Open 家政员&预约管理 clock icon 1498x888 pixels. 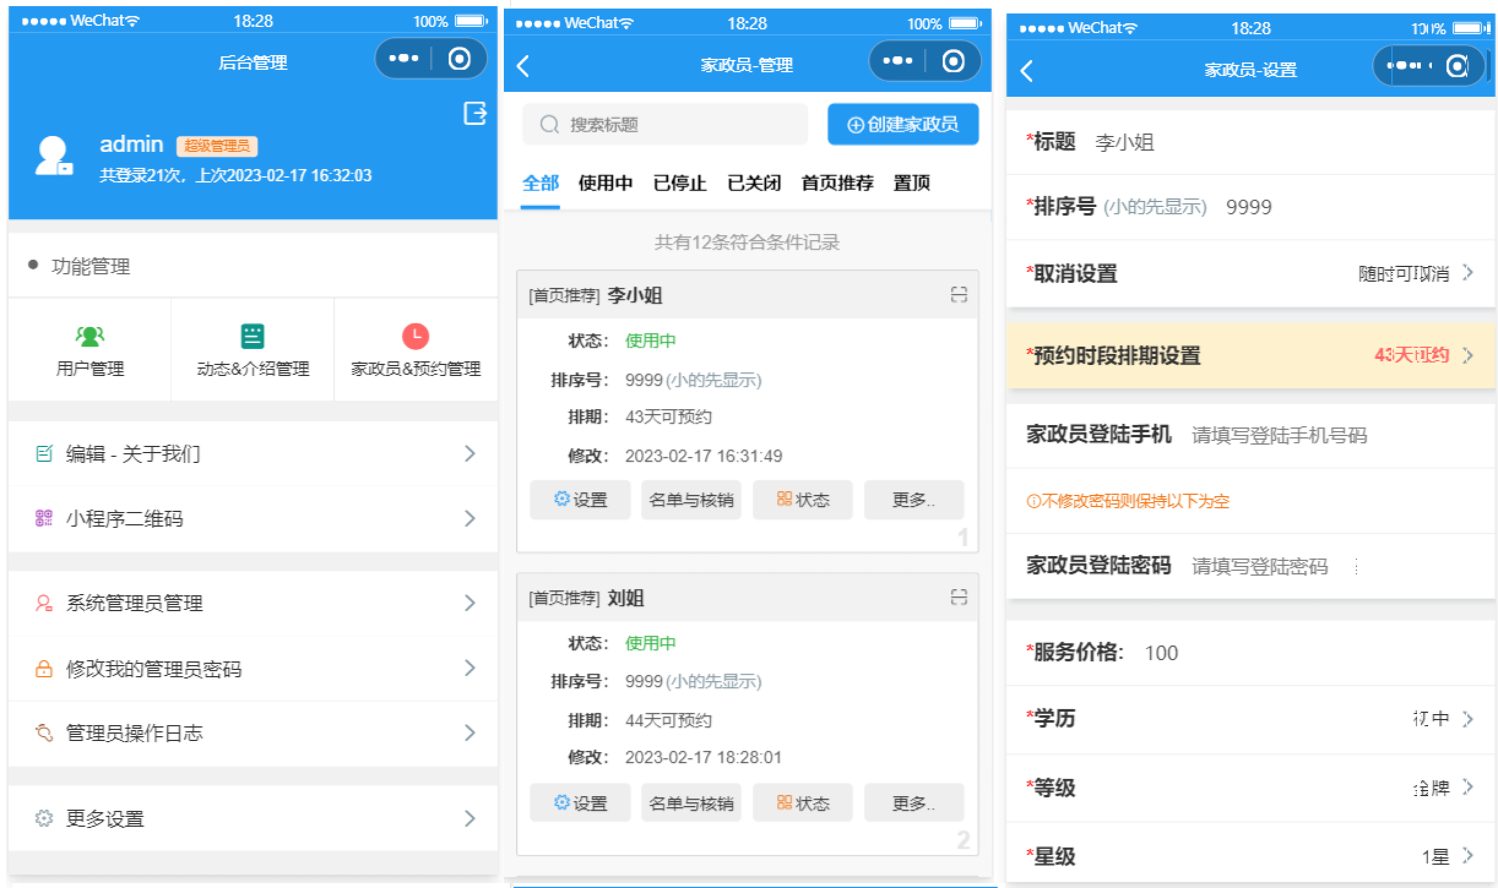tap(415, 336)
